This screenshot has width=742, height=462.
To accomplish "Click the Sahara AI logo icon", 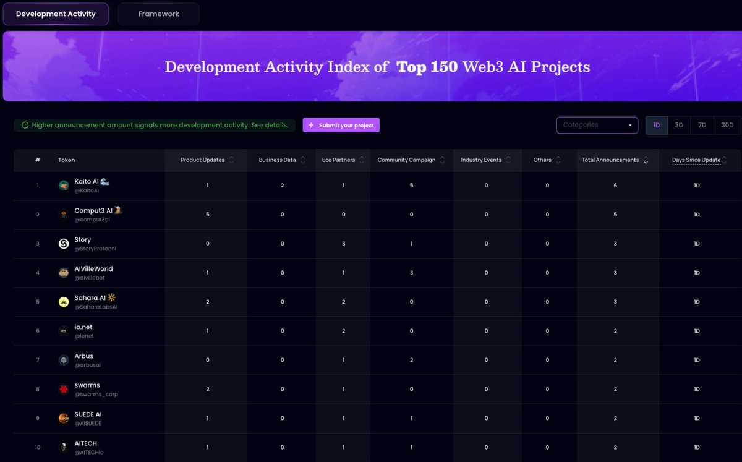I will point(64,302).
